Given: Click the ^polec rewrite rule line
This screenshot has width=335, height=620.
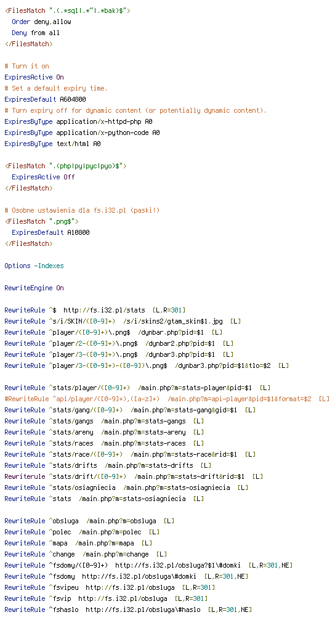Looking at the screenshot, I should [82, 532].
